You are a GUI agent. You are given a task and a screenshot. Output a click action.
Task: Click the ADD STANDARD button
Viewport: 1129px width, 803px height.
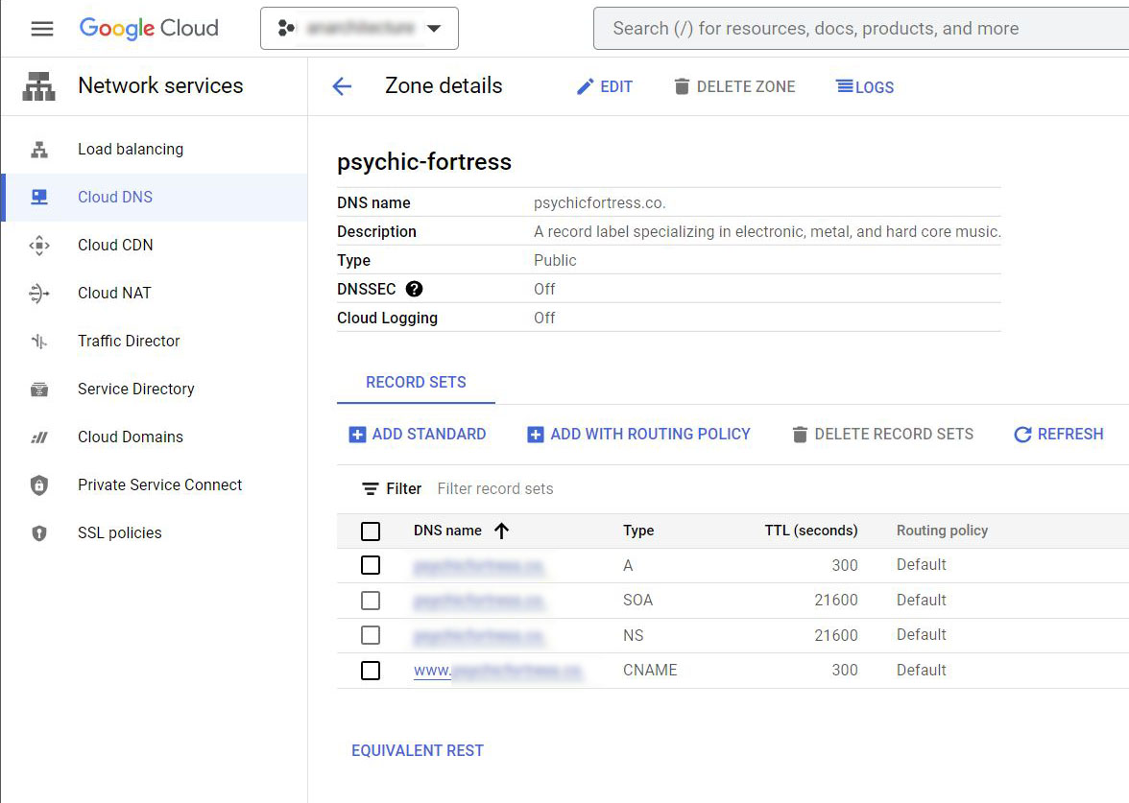(x=418, y=435)
